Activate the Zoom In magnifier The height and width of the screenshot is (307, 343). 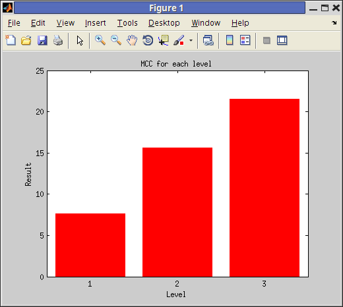[100, 40]
